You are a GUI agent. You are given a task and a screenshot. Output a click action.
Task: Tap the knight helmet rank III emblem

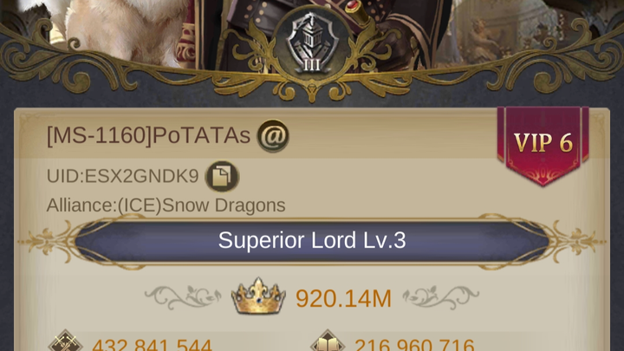(312, 45)
